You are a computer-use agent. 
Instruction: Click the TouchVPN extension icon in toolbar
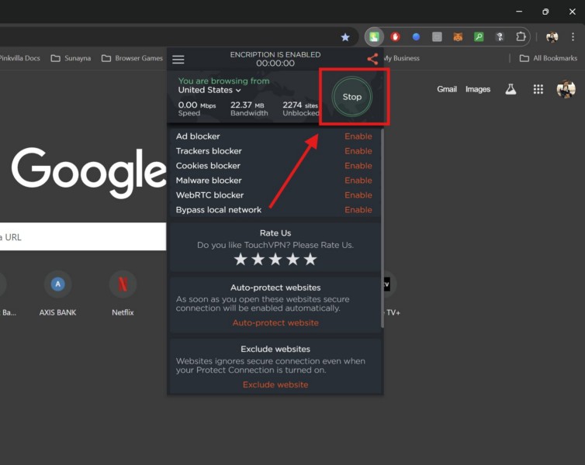pyautogui.click(x=375, y=36)
